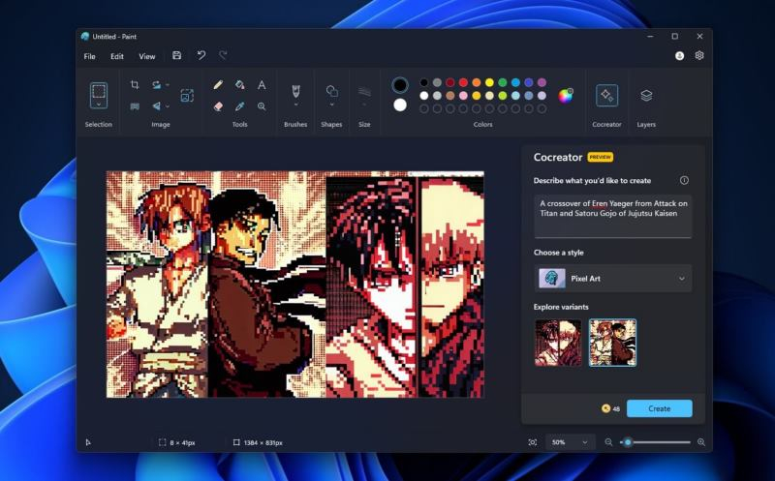Open the View menu

click(x=146, y=56)
